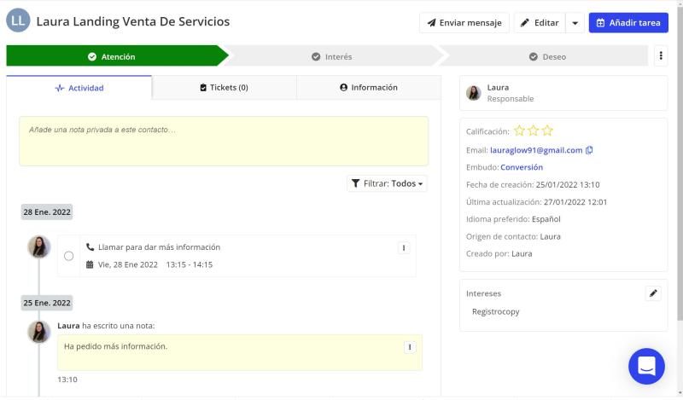
Task: Select the Interés pipeline stage
Action: click(x=331, y=57)
